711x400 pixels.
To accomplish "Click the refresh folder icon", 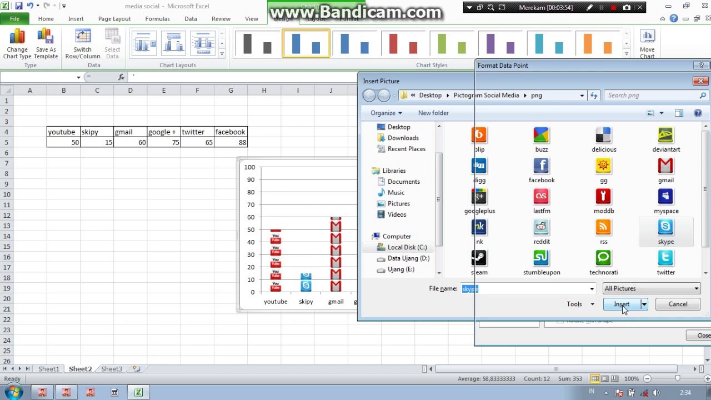I will coord(594,96).
